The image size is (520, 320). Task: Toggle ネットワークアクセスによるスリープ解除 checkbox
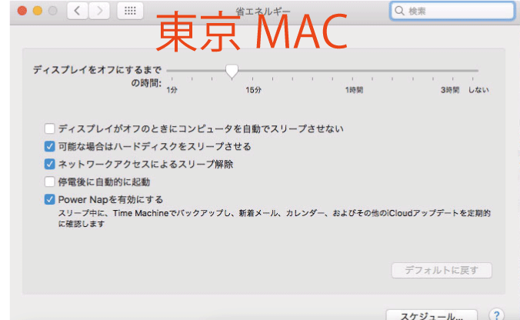49,164
